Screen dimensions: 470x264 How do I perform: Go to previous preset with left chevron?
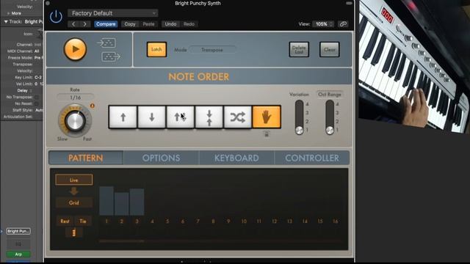pos(73,24)
